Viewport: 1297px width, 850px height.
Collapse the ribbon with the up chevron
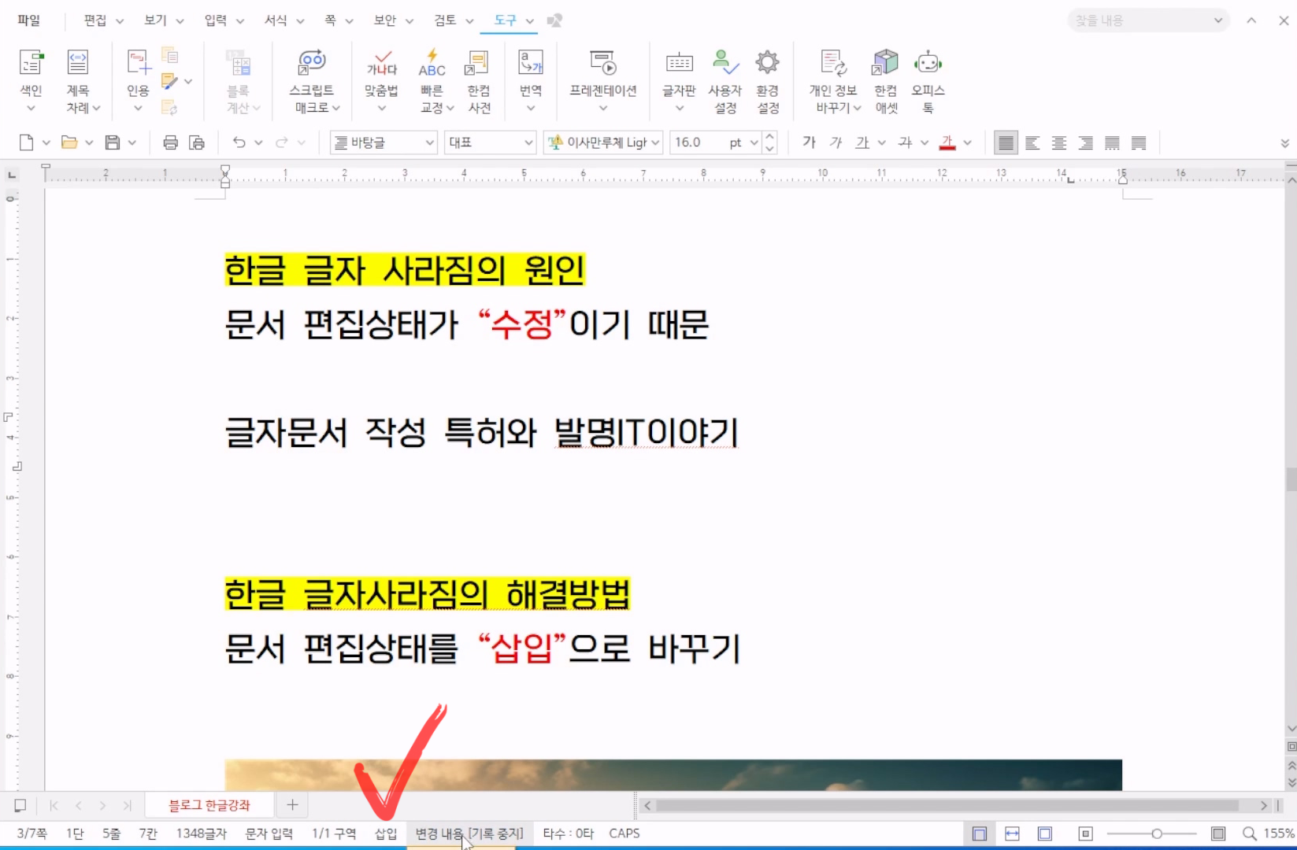coord(1251,20)
